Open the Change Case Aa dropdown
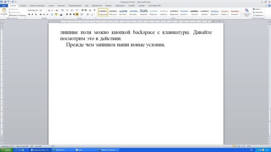The height and width of the screenshot is (152, 271). (57, 10)
